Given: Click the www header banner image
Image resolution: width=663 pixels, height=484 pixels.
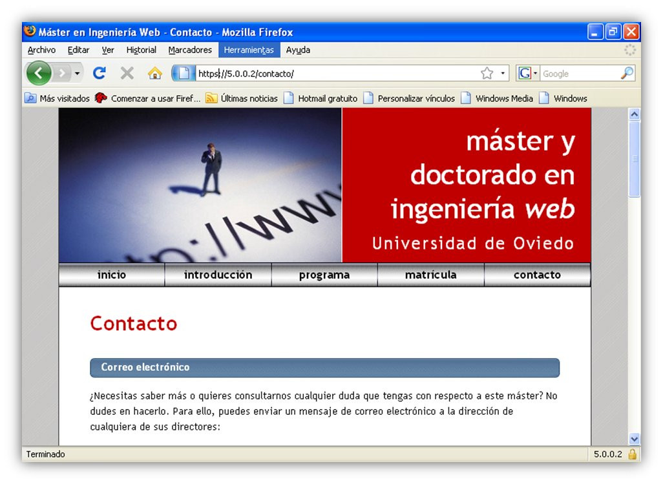Looking at the screenshot, I should tap(200, 185).
